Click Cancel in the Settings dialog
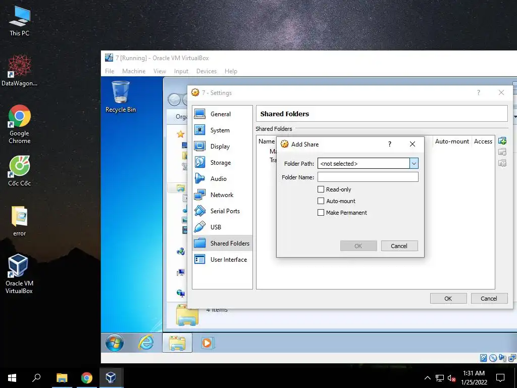 pyautogui.click(x=489, y=298)
